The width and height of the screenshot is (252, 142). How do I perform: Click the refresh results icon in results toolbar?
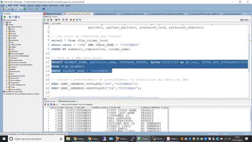coord(51,104)
